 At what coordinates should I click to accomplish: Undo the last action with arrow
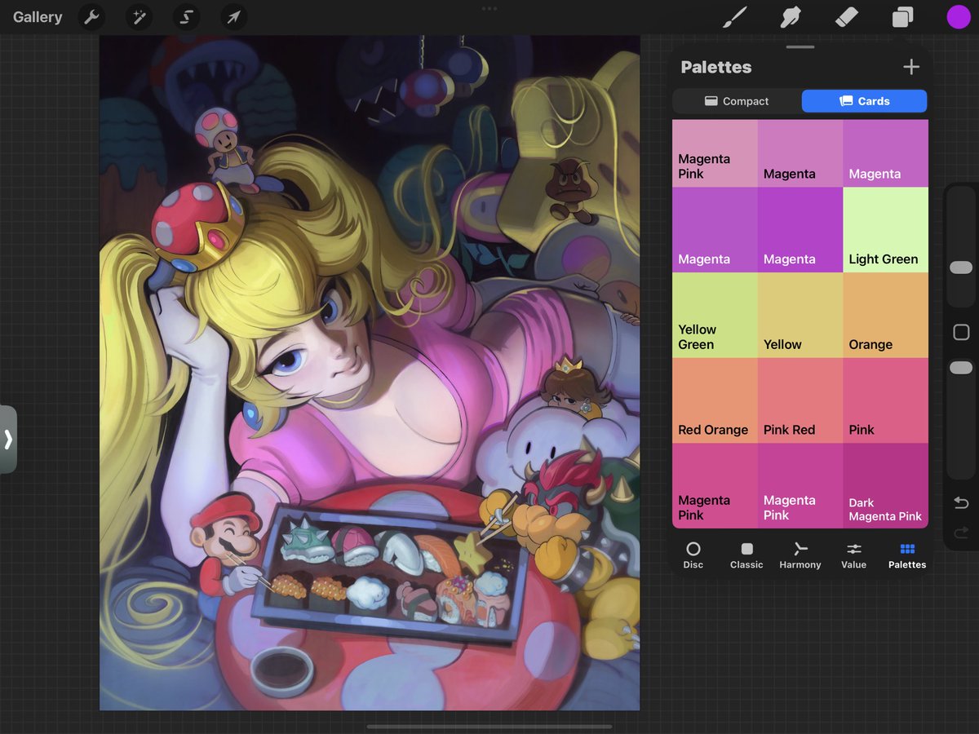click(961, 502)
